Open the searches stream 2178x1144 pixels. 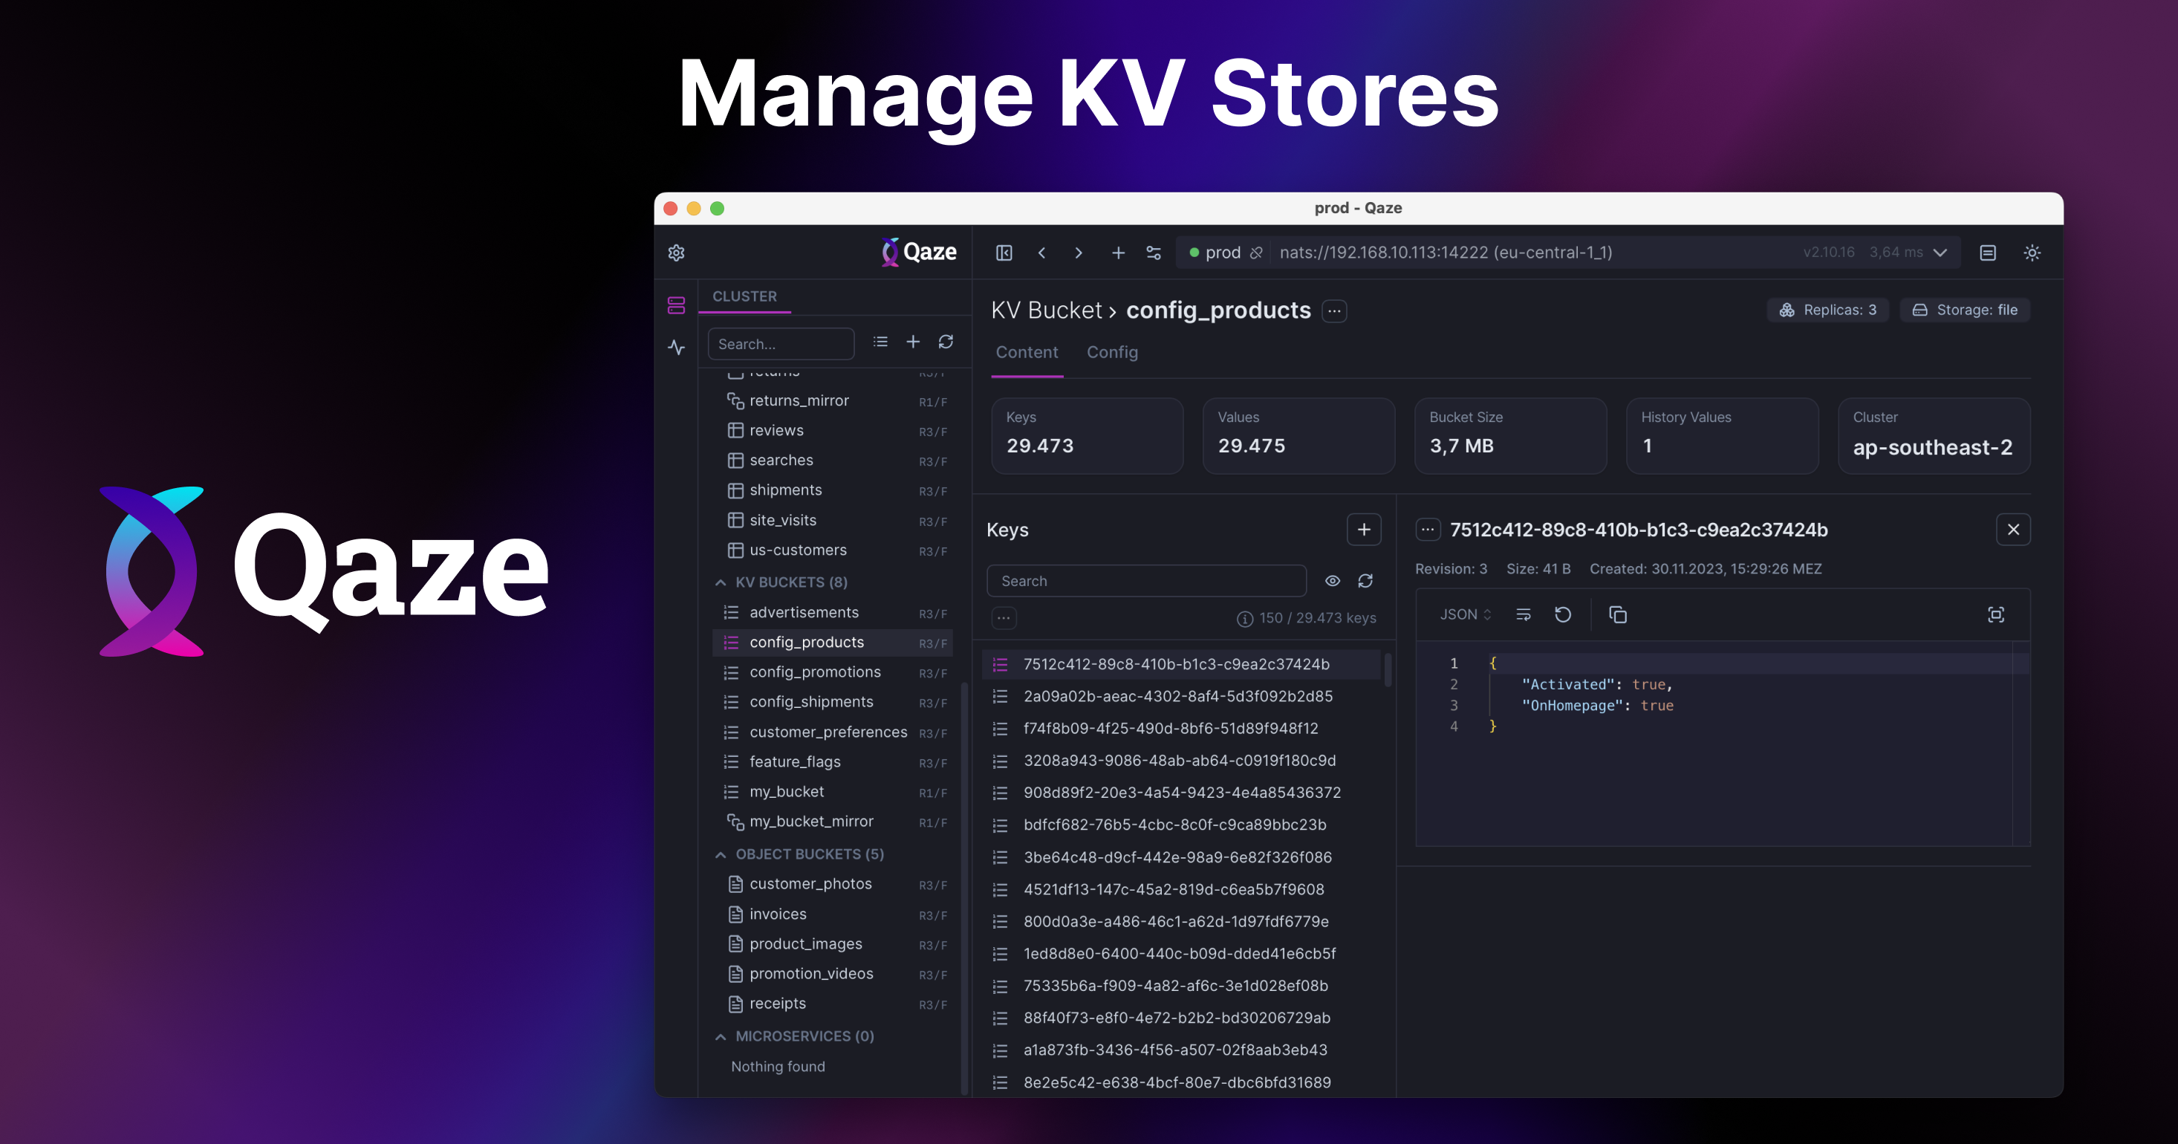click(x=833, y=460)
